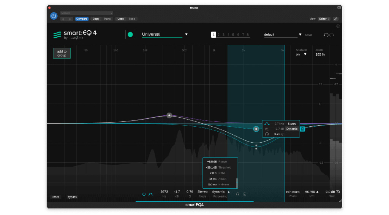This screenshot has height=215, width=389.
Task: Adjust the 2.0:1 Ratio value
Action: click(213, 173)
